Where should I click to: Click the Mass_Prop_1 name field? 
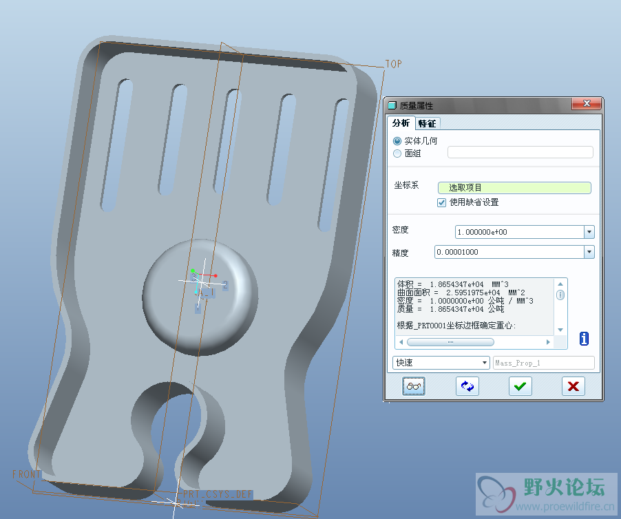(x=544, y=363)
